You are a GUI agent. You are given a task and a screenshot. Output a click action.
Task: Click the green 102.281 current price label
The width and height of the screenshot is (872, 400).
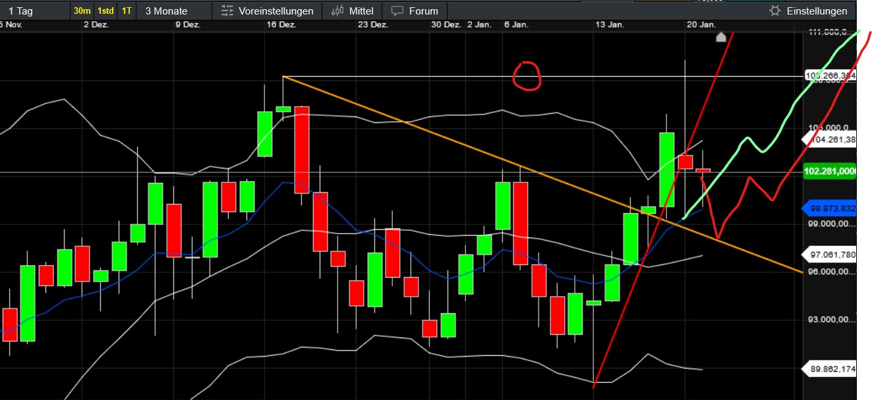point(829,171)
